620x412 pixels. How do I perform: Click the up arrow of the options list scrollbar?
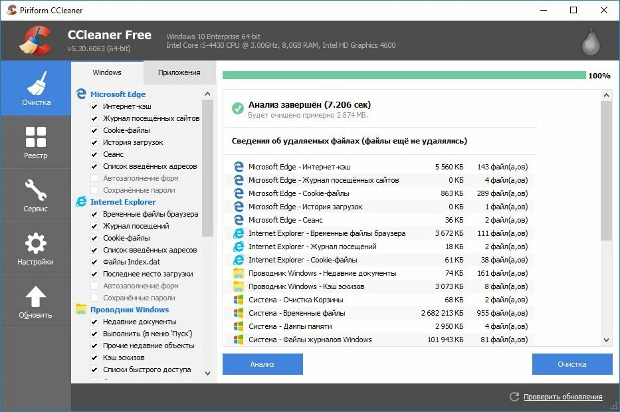[x=207, y=94]
